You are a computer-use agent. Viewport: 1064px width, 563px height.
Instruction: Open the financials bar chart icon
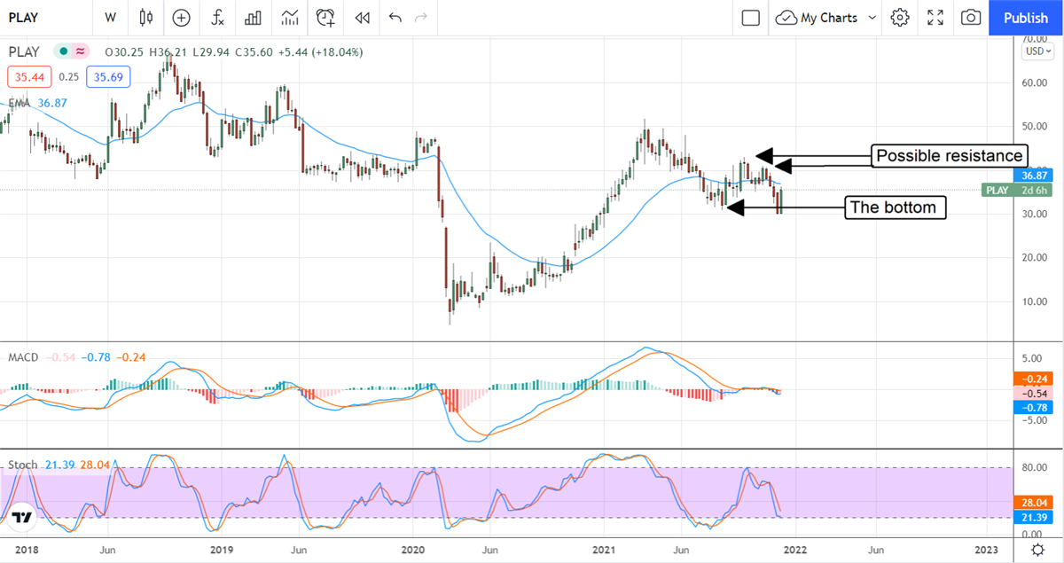pyautogui.click(x=254, y=17)
